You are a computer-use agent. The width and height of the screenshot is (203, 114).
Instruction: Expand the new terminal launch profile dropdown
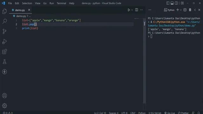(x=181, y=10)
